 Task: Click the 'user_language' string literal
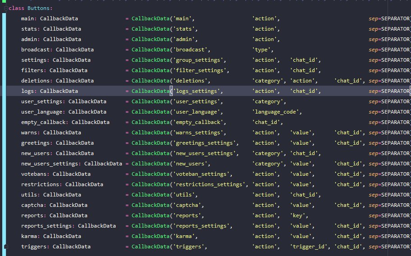click(x=196, y=112)
